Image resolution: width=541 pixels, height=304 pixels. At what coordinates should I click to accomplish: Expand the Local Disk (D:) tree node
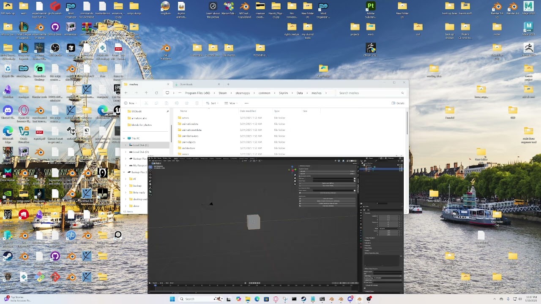pyautogui.click(x=126, y=152)
